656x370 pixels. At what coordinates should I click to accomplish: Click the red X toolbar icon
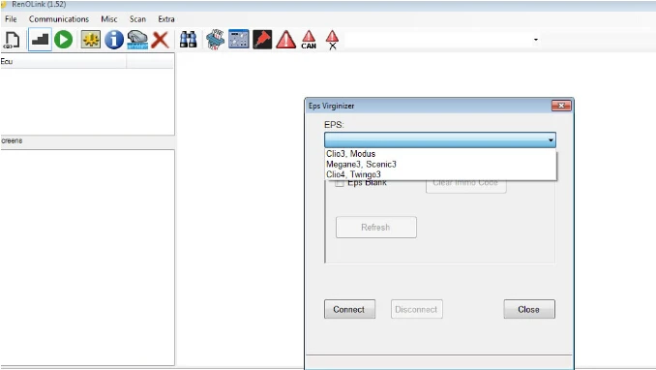click(161, 40)
